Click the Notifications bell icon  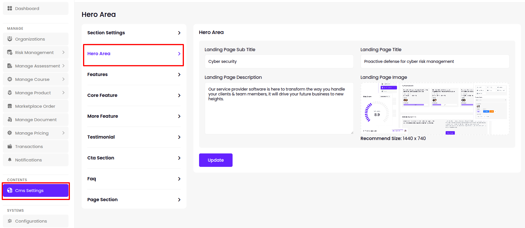coord(10,160)
